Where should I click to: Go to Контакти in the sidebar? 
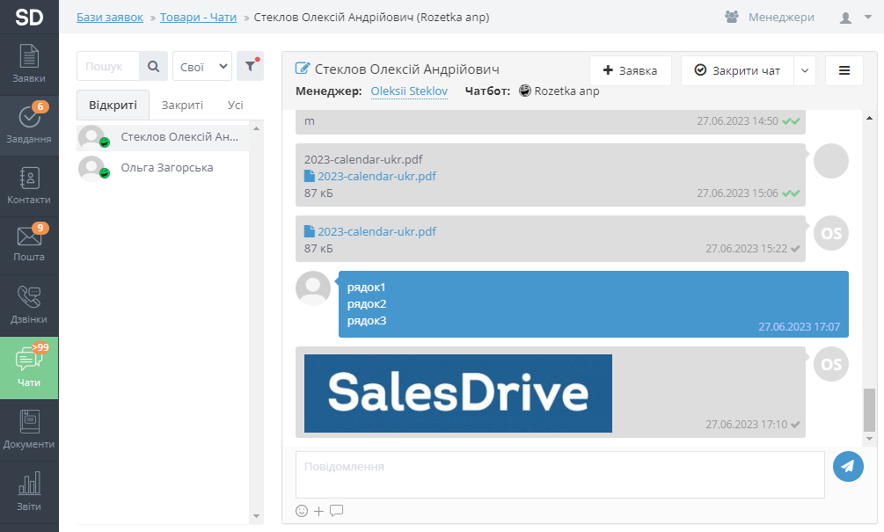tap(29, 186)
